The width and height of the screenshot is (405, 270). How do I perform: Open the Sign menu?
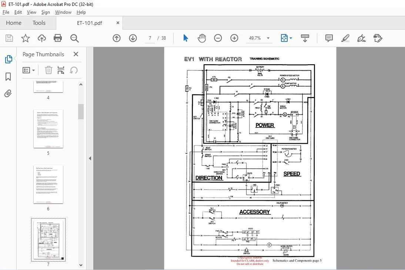(46, 12)
